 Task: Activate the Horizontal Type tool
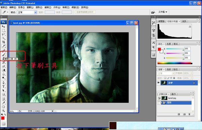coord(3,87)
